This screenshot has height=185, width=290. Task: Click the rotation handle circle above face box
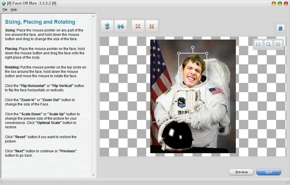click(x=192, y=47)
